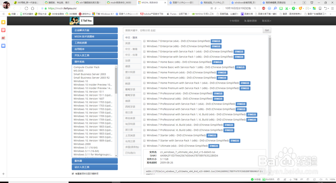Image resolution: width=336 pixels, height=183 pixels.
Task: Expand the 应用程序 accordion panel
Action: pos(95,49)
